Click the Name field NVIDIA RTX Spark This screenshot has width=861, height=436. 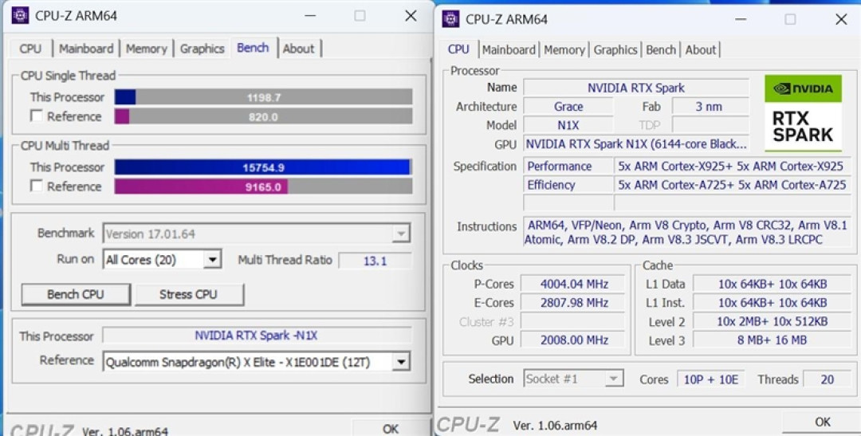(636, 88)
